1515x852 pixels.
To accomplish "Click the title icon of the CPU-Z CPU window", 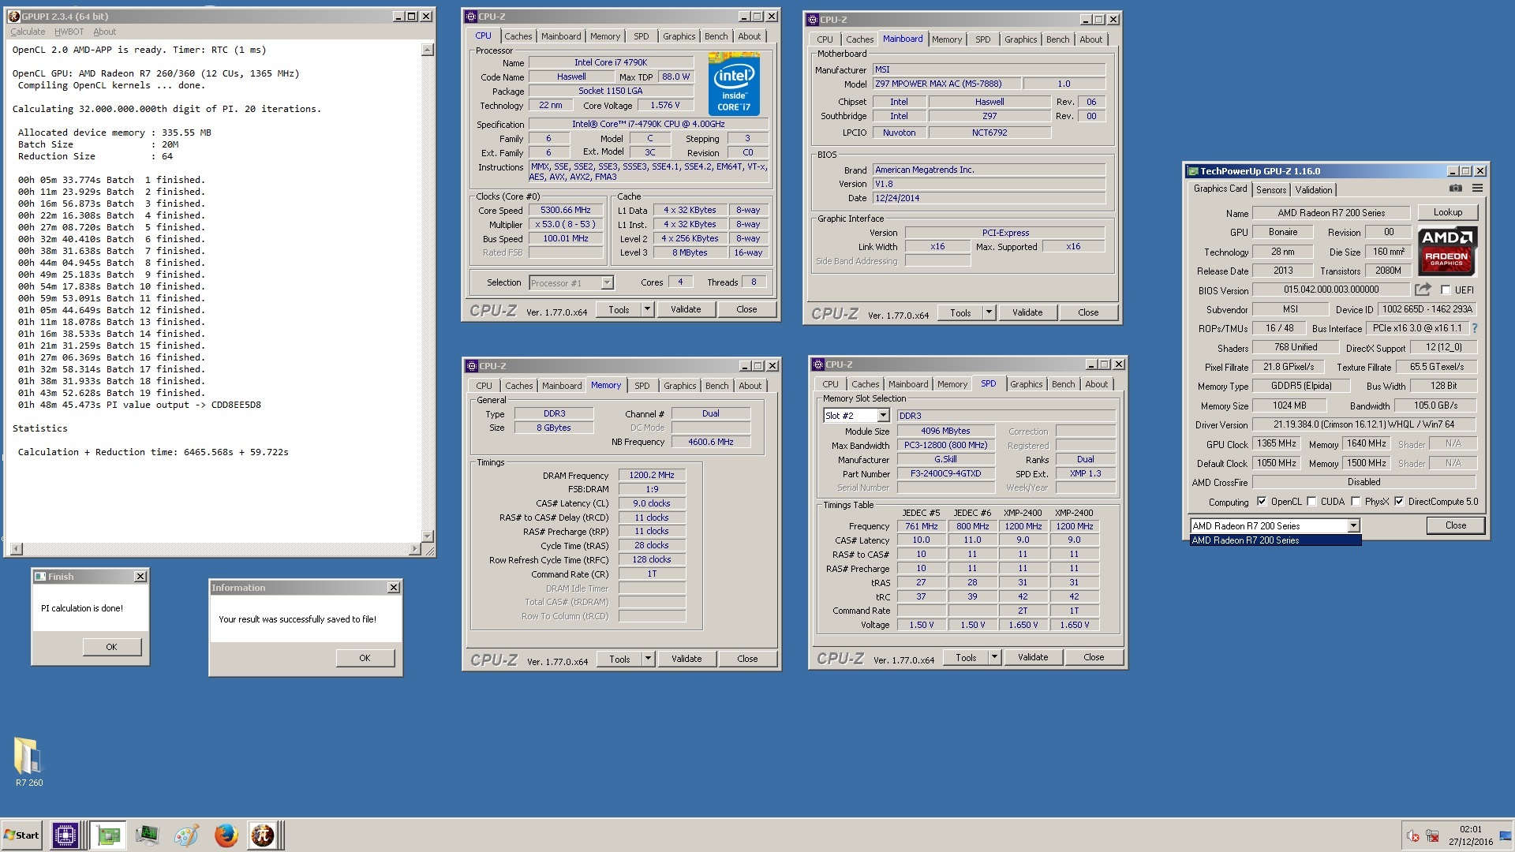I will pos(471,17).
